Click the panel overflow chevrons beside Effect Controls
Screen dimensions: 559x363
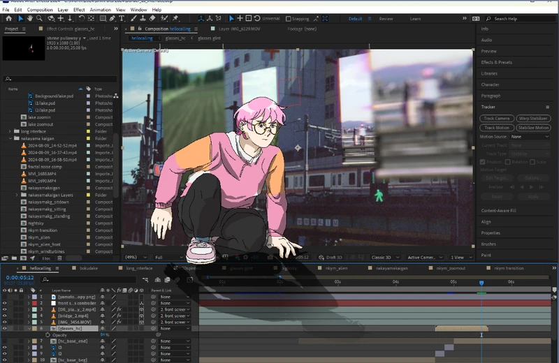[x=116, y=29]
